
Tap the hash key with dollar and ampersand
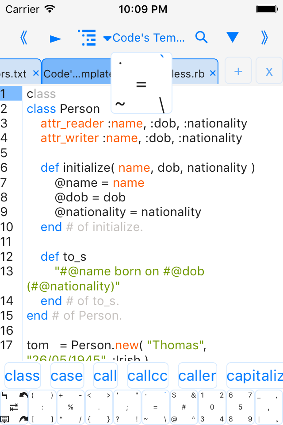(184, 407)
